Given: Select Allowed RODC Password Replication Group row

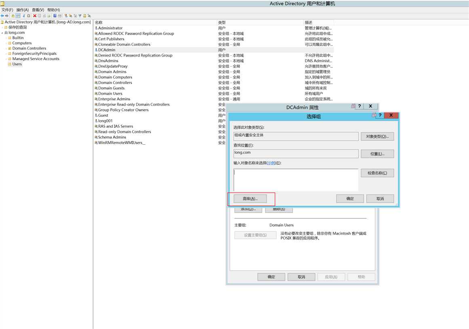Looking at the screenshot, I should [x=214, y=34].
